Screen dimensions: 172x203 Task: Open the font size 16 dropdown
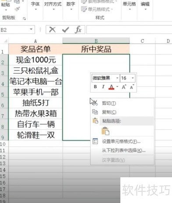pyautogui.click(x=133, y=78)
